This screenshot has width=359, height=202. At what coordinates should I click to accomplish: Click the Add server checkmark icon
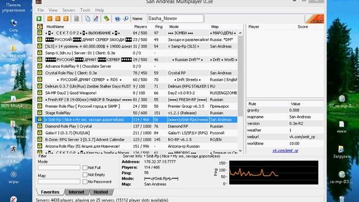[x=50, y=19]
